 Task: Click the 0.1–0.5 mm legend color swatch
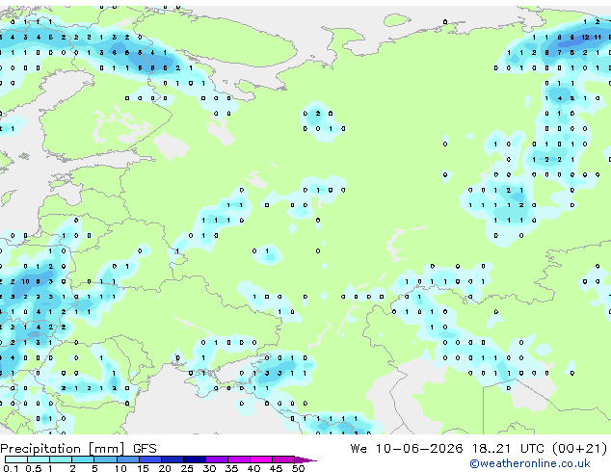click(16, 459)
